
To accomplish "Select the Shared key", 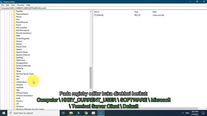I will (x=19, y=44).
